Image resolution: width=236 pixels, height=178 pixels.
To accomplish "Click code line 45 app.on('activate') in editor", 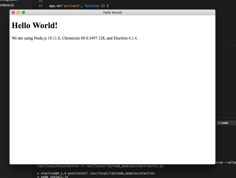I will click(x=79, y=6).
